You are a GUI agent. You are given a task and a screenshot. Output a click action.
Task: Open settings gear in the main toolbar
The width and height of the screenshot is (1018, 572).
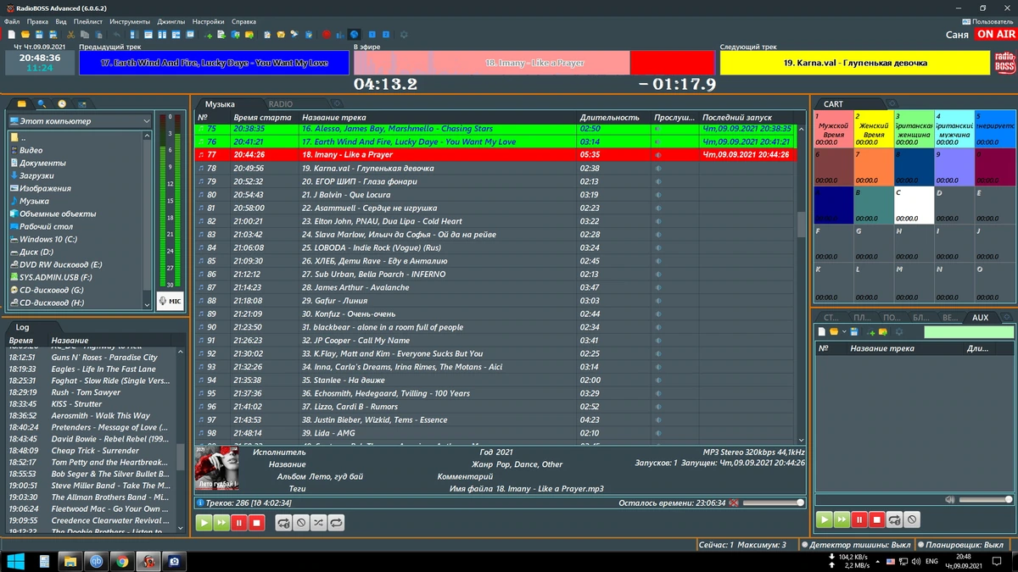click(404, 35)
